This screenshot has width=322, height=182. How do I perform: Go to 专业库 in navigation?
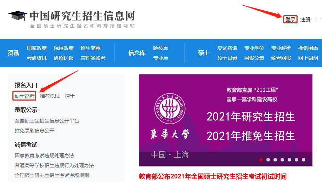(160, 58)
